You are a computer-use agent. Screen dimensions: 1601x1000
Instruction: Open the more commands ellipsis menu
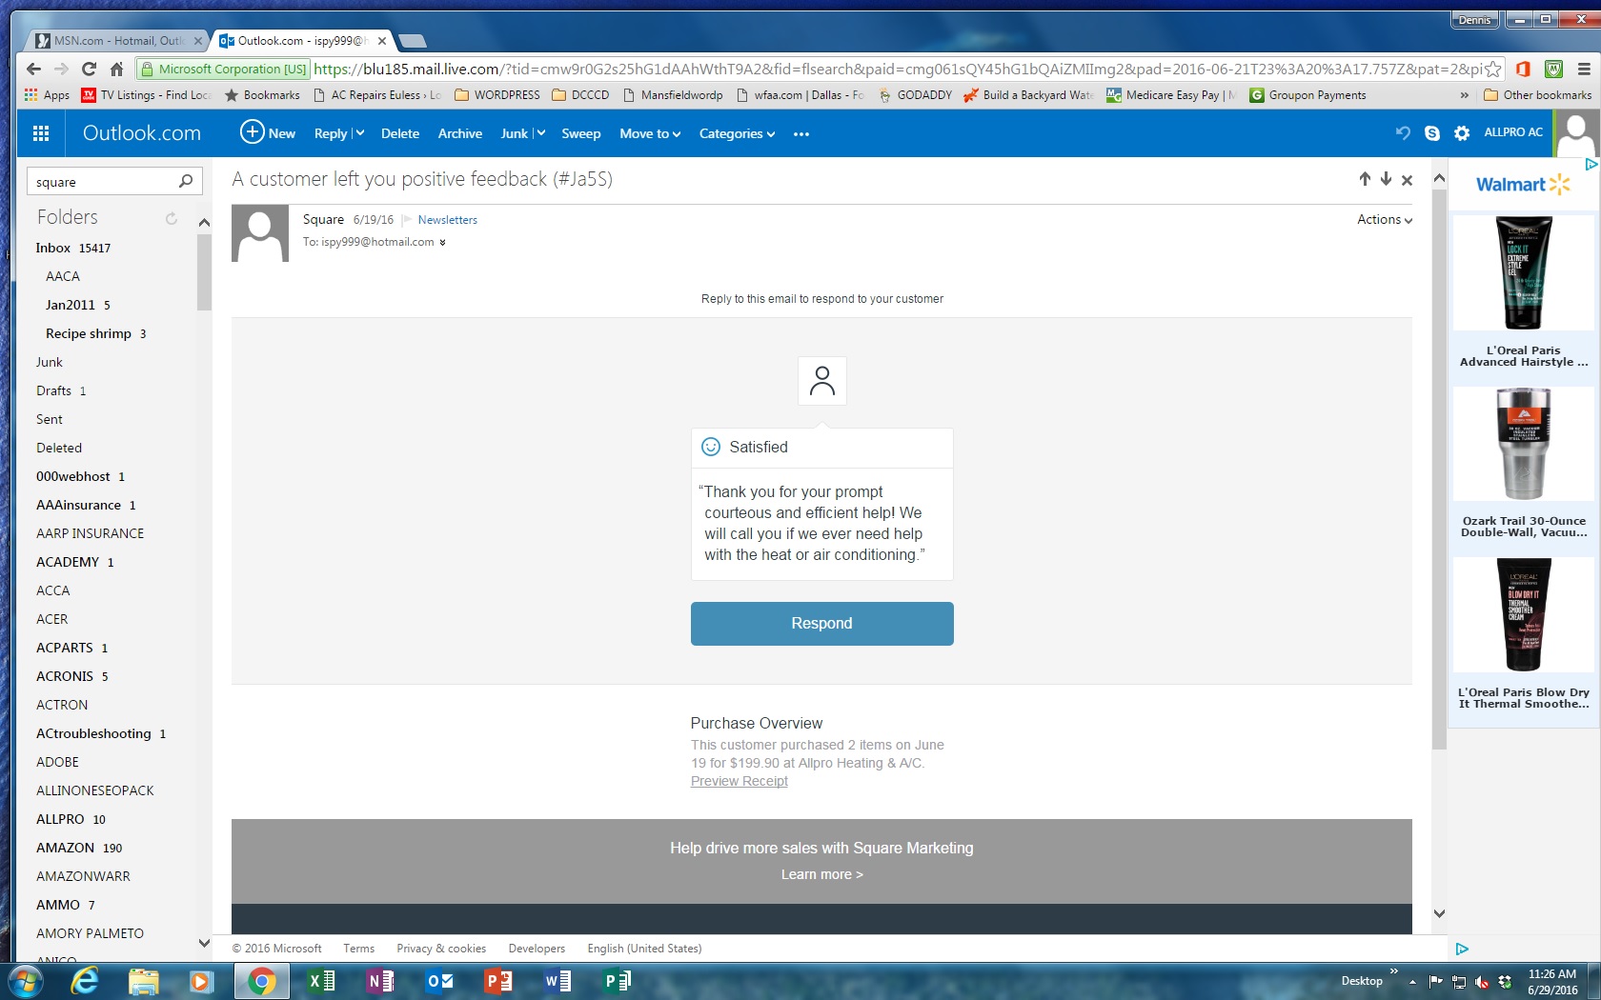(801, 134)
